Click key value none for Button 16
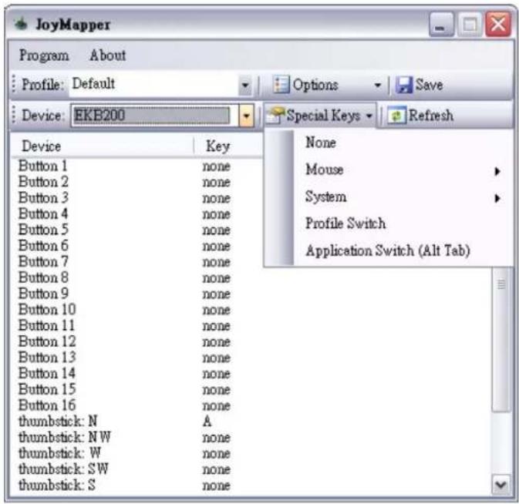The image size is (519, 504). (x=217, y=406)
